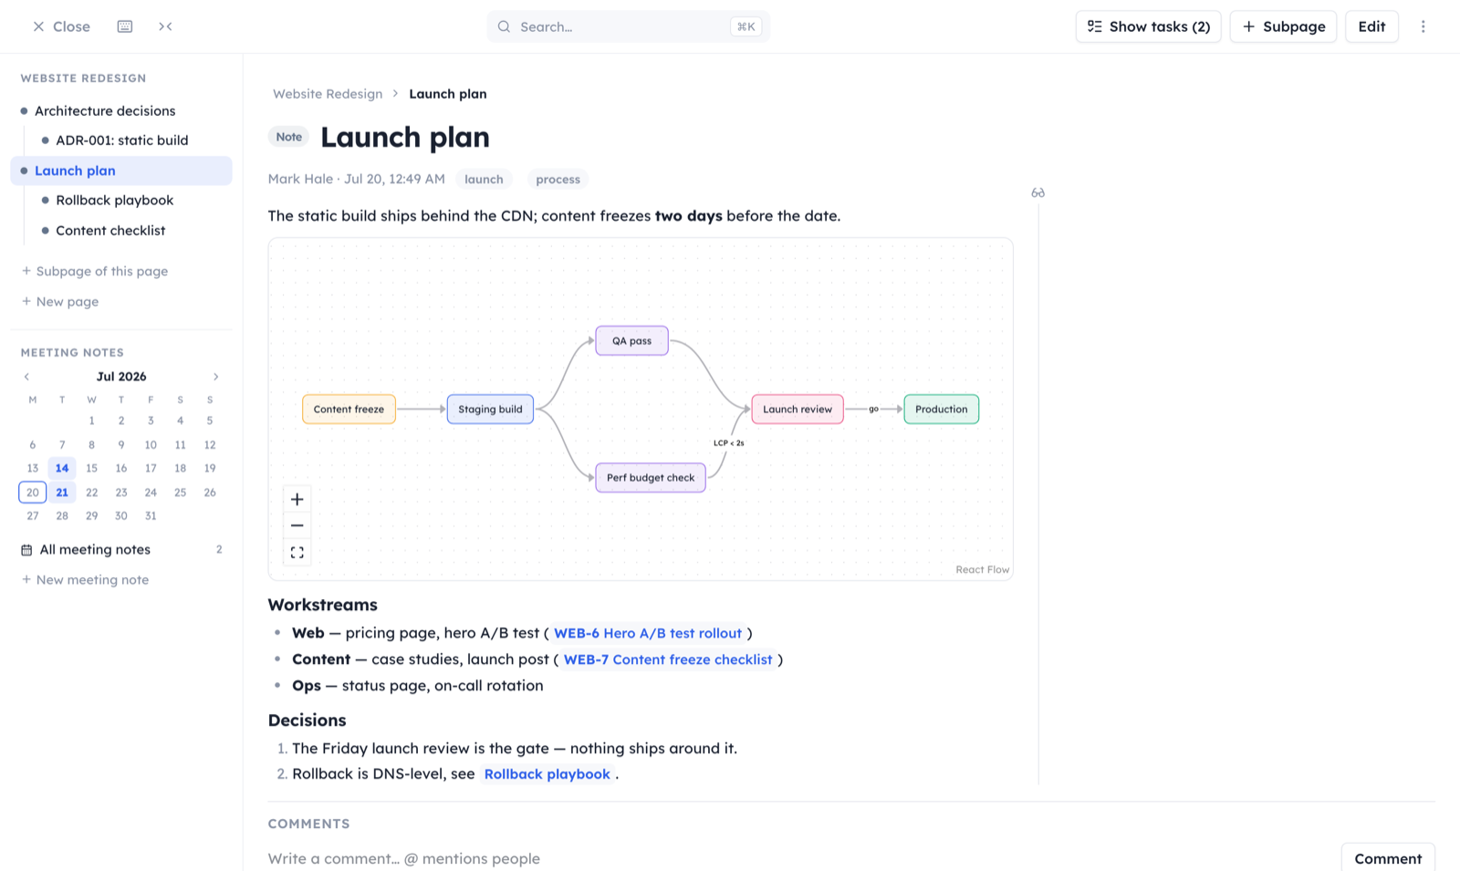Zoom out on the flow diagram
The width and height of the screenshot is (1460, 871).
click(297, 525)
